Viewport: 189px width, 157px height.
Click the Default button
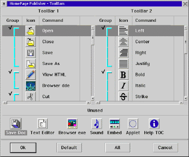(x=69, y=147)
